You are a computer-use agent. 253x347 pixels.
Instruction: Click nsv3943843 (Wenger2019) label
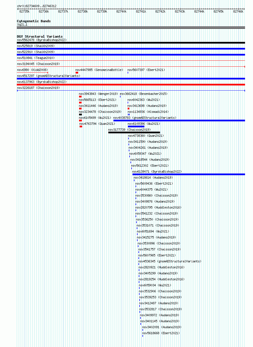[98, 94]
